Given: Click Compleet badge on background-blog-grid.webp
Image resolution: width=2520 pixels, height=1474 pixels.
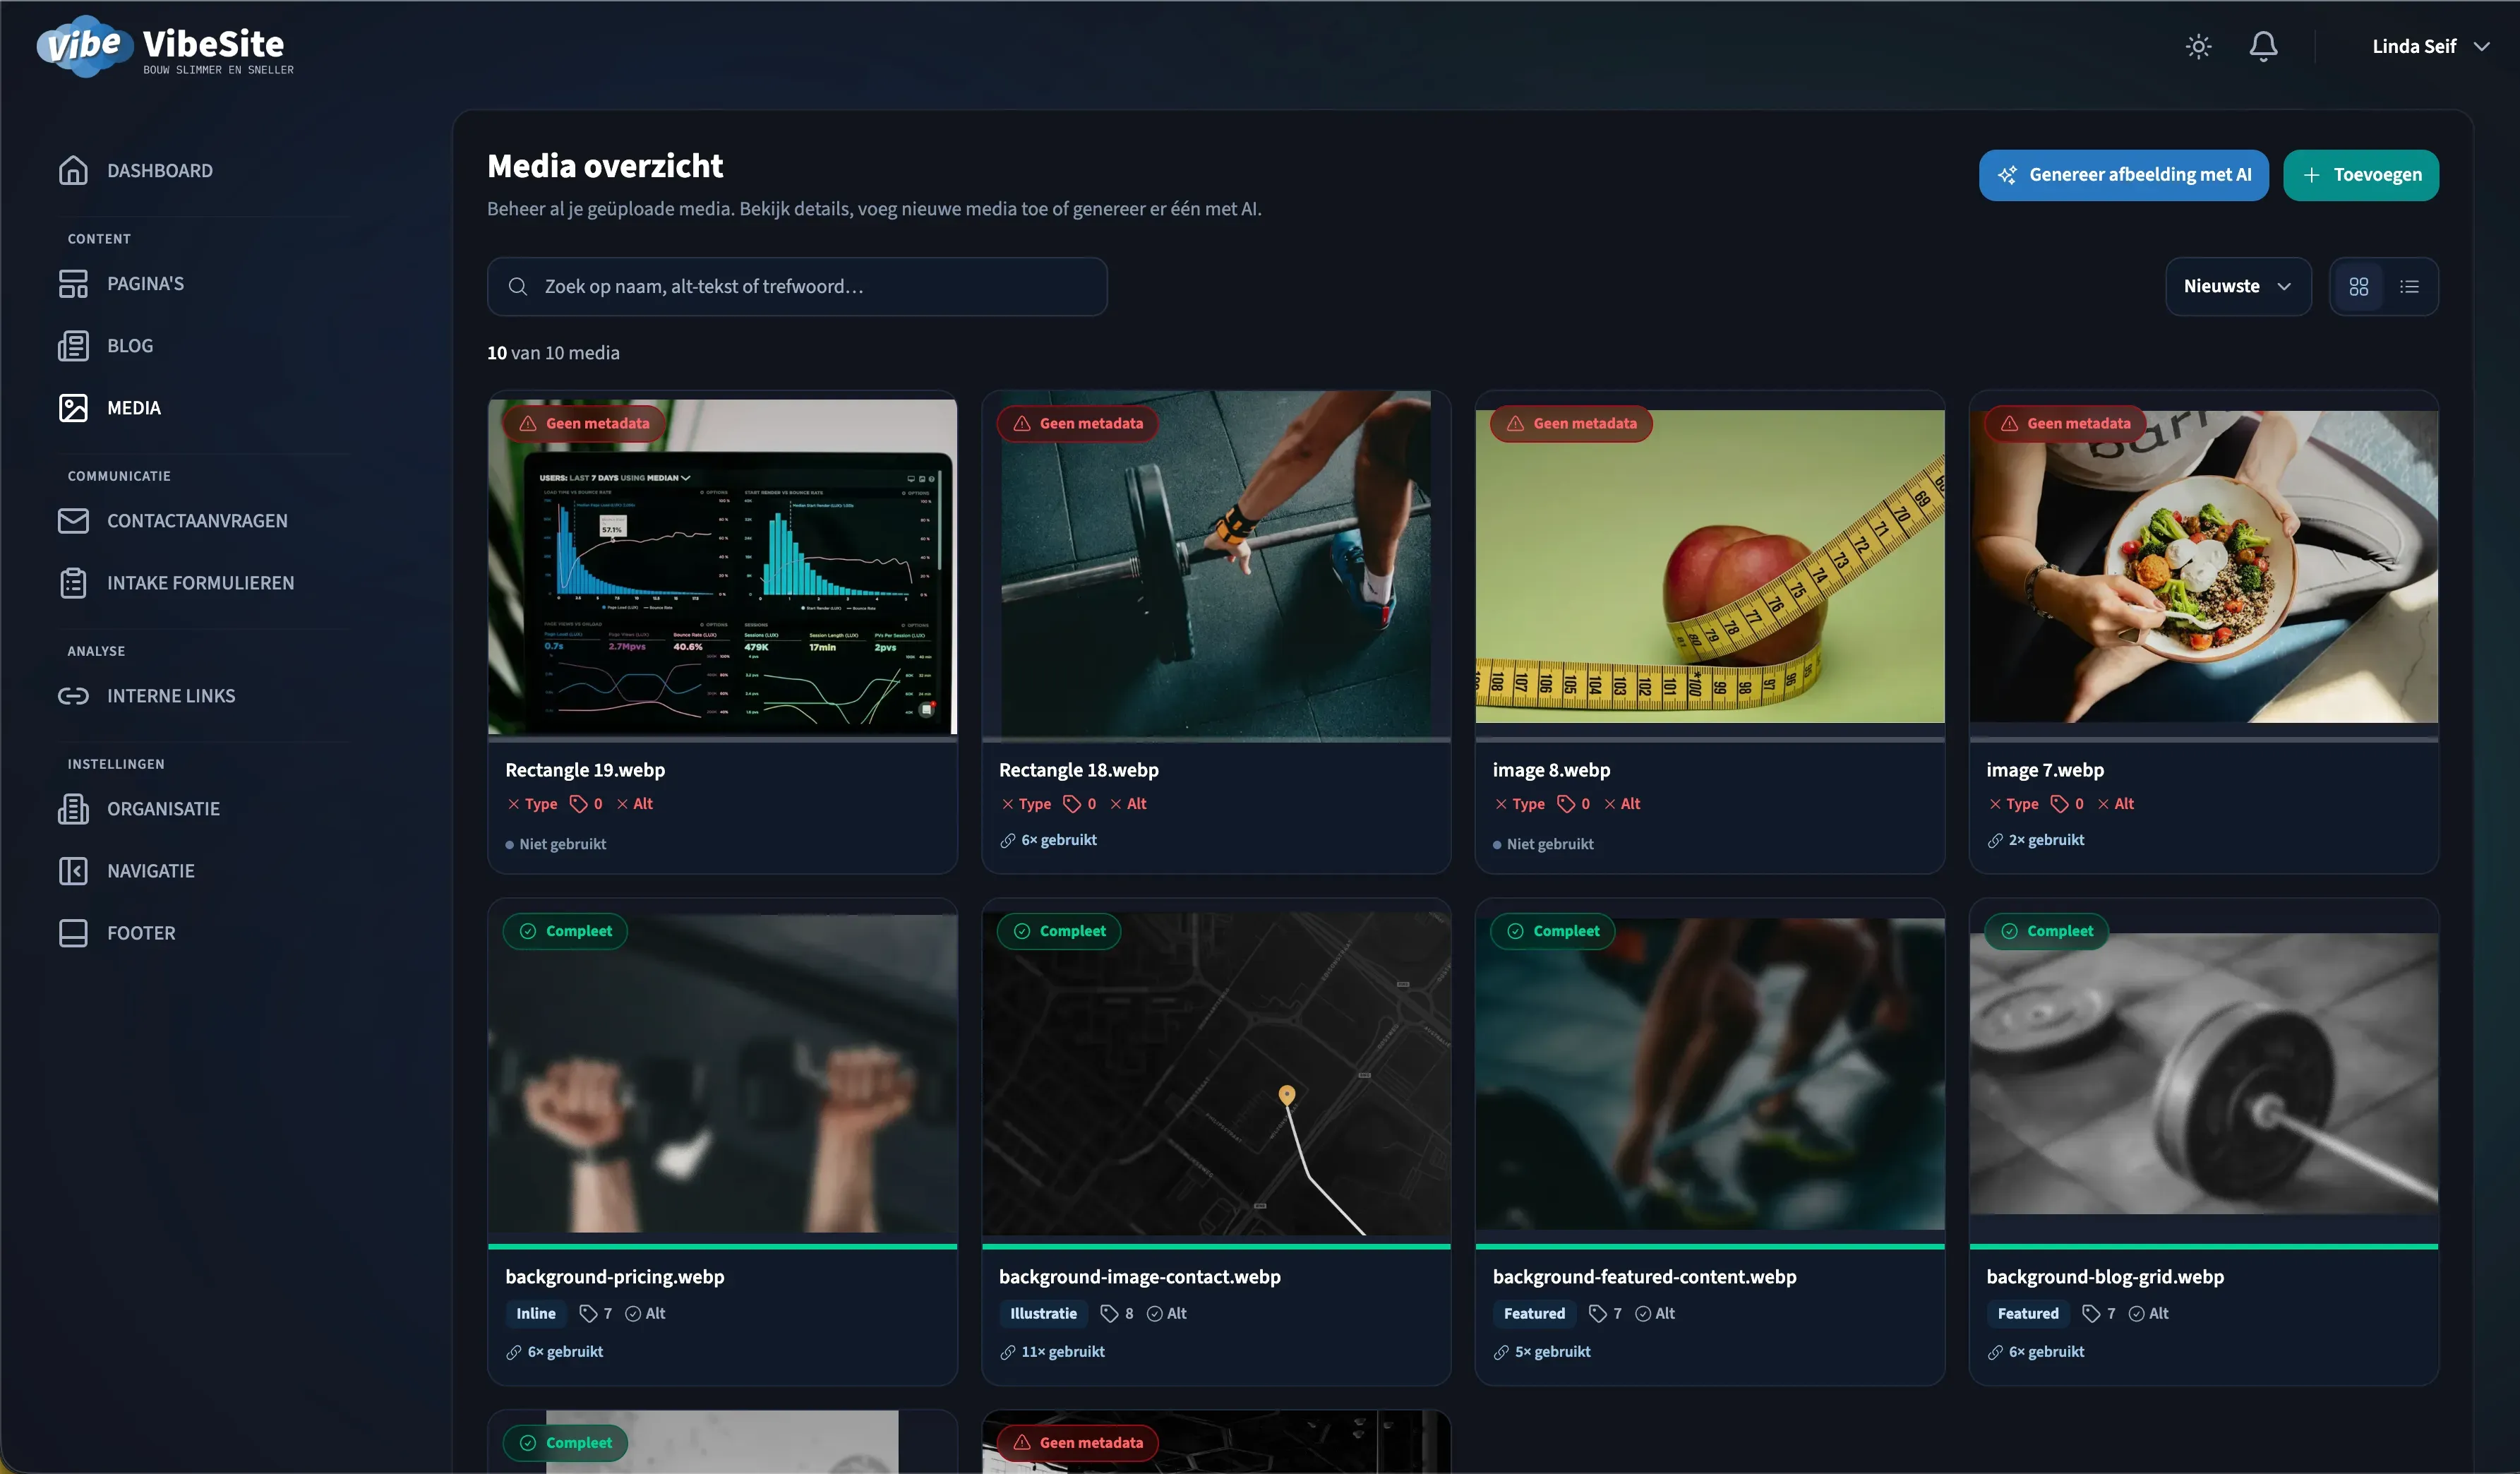Looking at the screenshot, I should [x=2047, y=931].
